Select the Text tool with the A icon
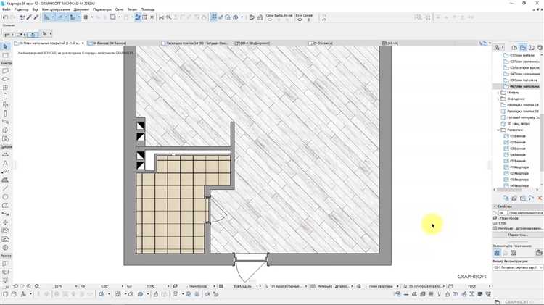 [x=6, y=163]
